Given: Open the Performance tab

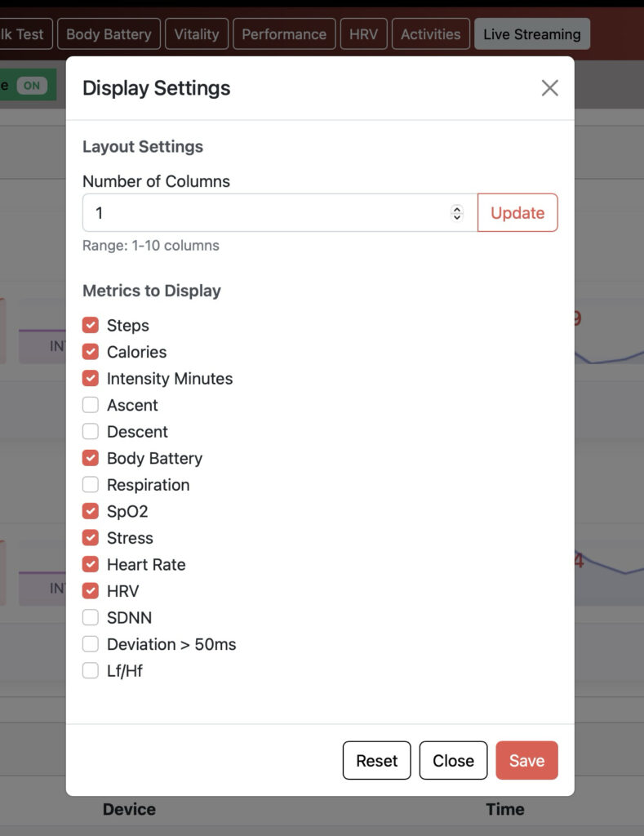Looking at the screenshot, I should coord(284,34).
